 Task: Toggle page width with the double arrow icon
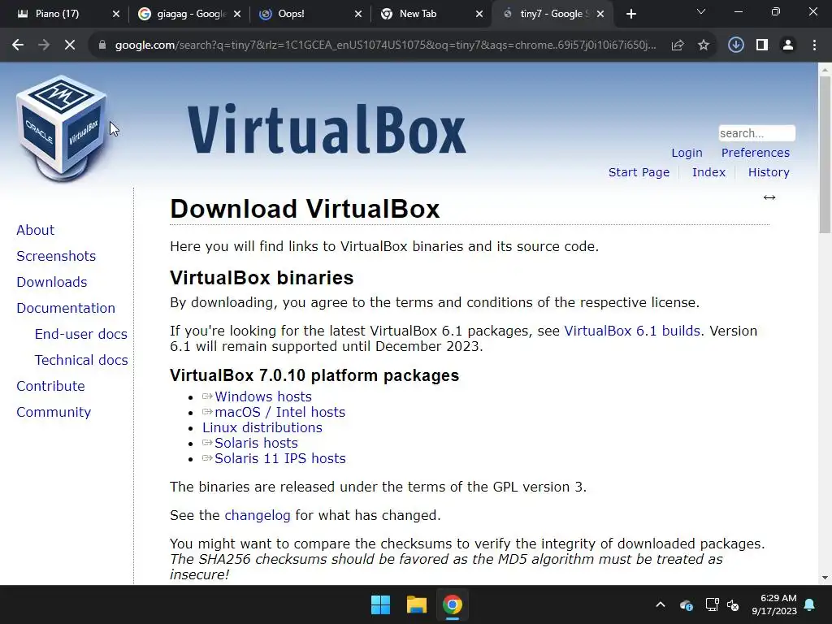(769, 197)
